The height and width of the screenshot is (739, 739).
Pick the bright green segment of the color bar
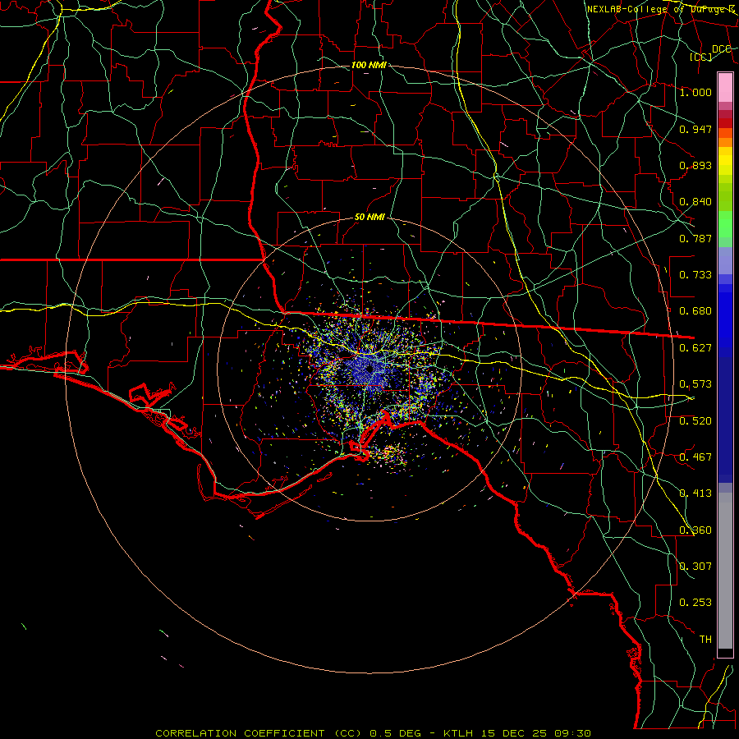point(725,224)
